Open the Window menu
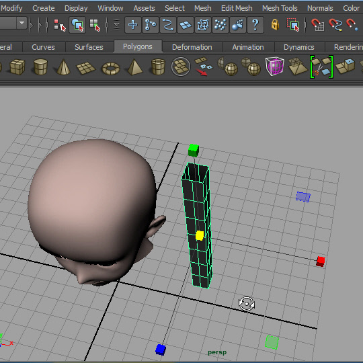Screen dimensions: 363x363 110,8
